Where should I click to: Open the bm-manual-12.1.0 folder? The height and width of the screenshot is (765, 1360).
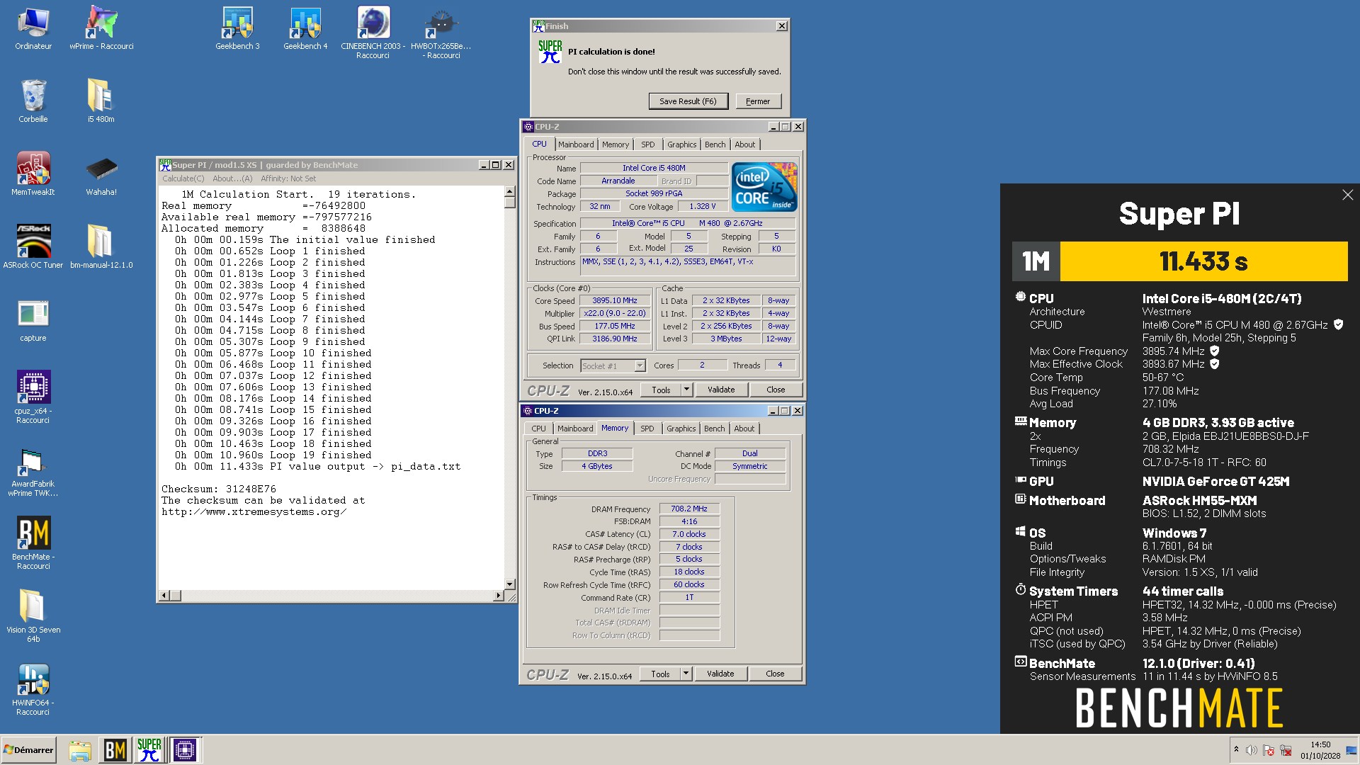(101, 246)
